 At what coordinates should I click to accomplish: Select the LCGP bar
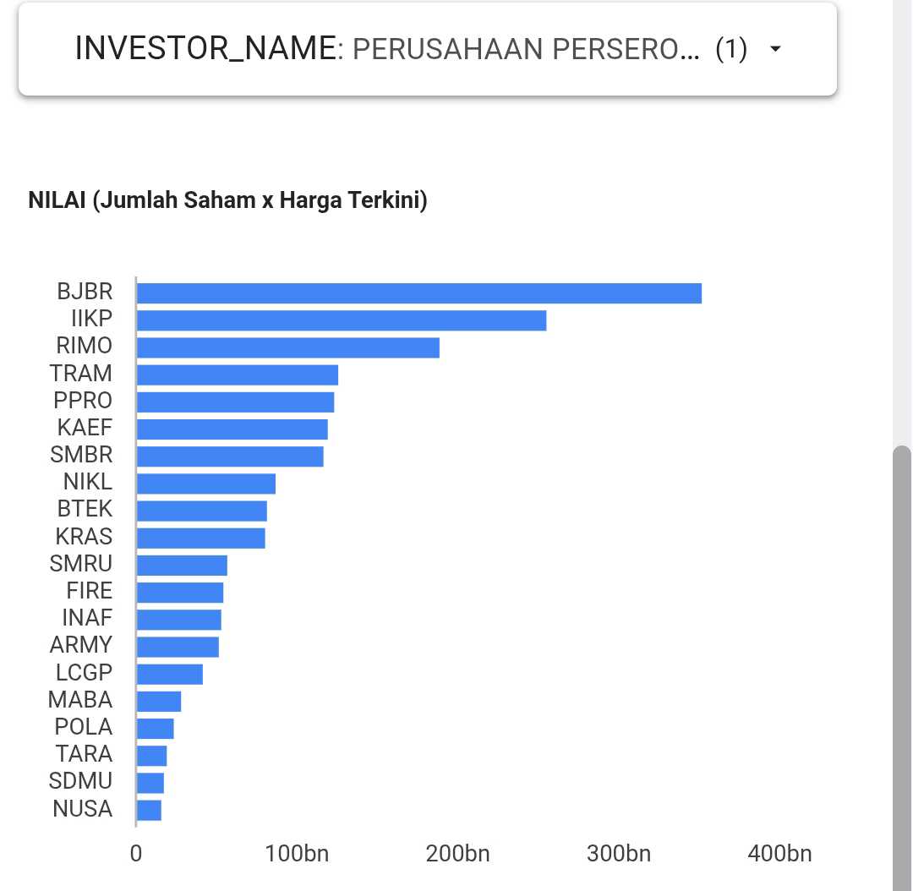169,674
